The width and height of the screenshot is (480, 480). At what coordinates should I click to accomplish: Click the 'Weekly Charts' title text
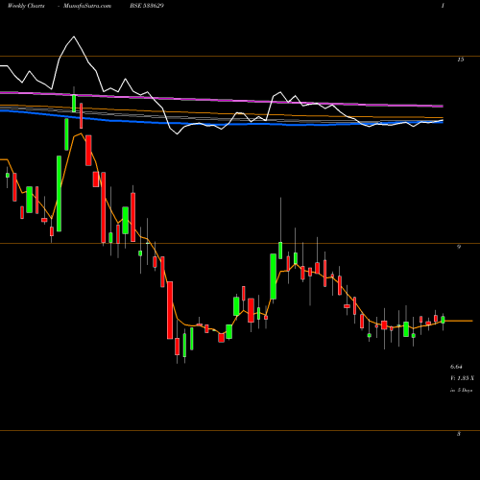pos(26,6)
